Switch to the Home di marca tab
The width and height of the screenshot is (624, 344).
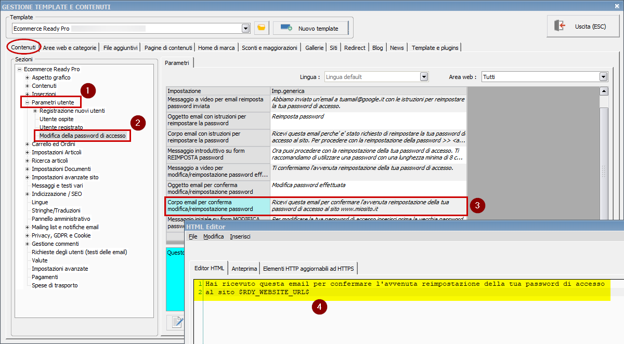tap(216, 48)
